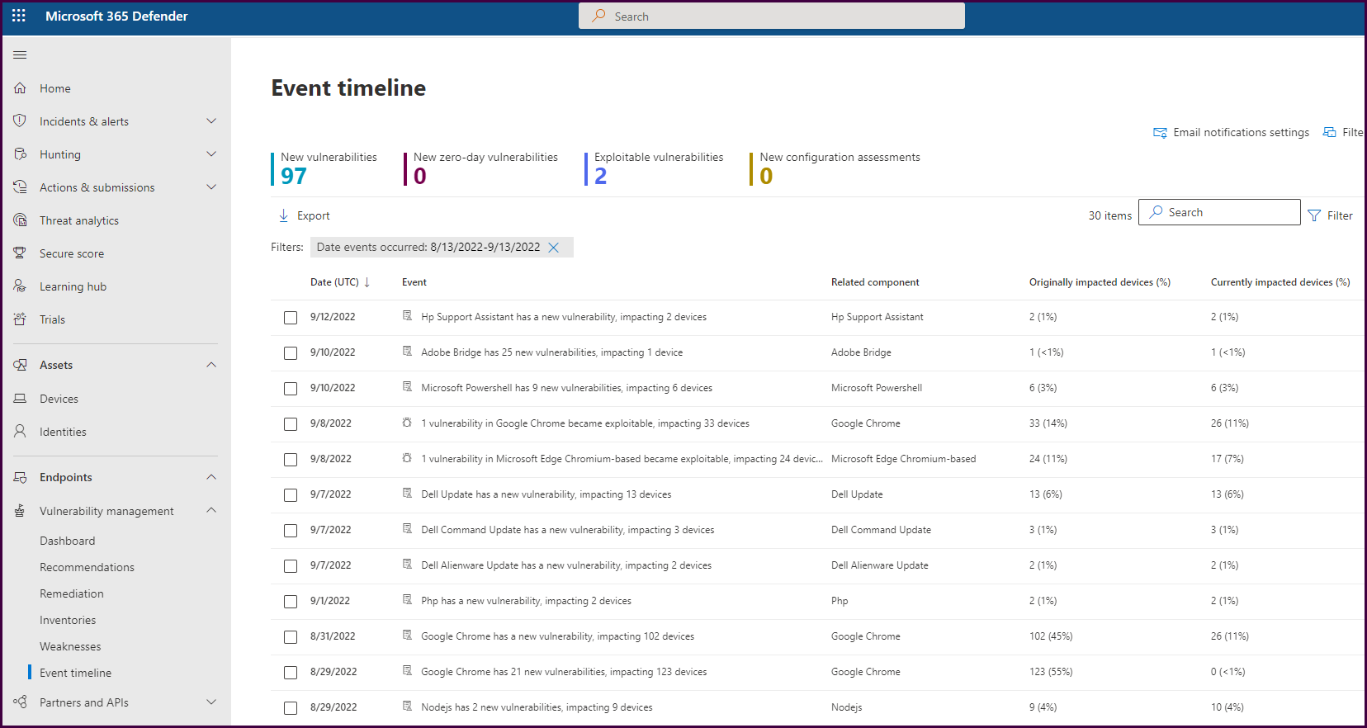The image size is (1367, 728).
Task: Sort by the Date (UTC) column header
Action: click(x=335, y=282)
